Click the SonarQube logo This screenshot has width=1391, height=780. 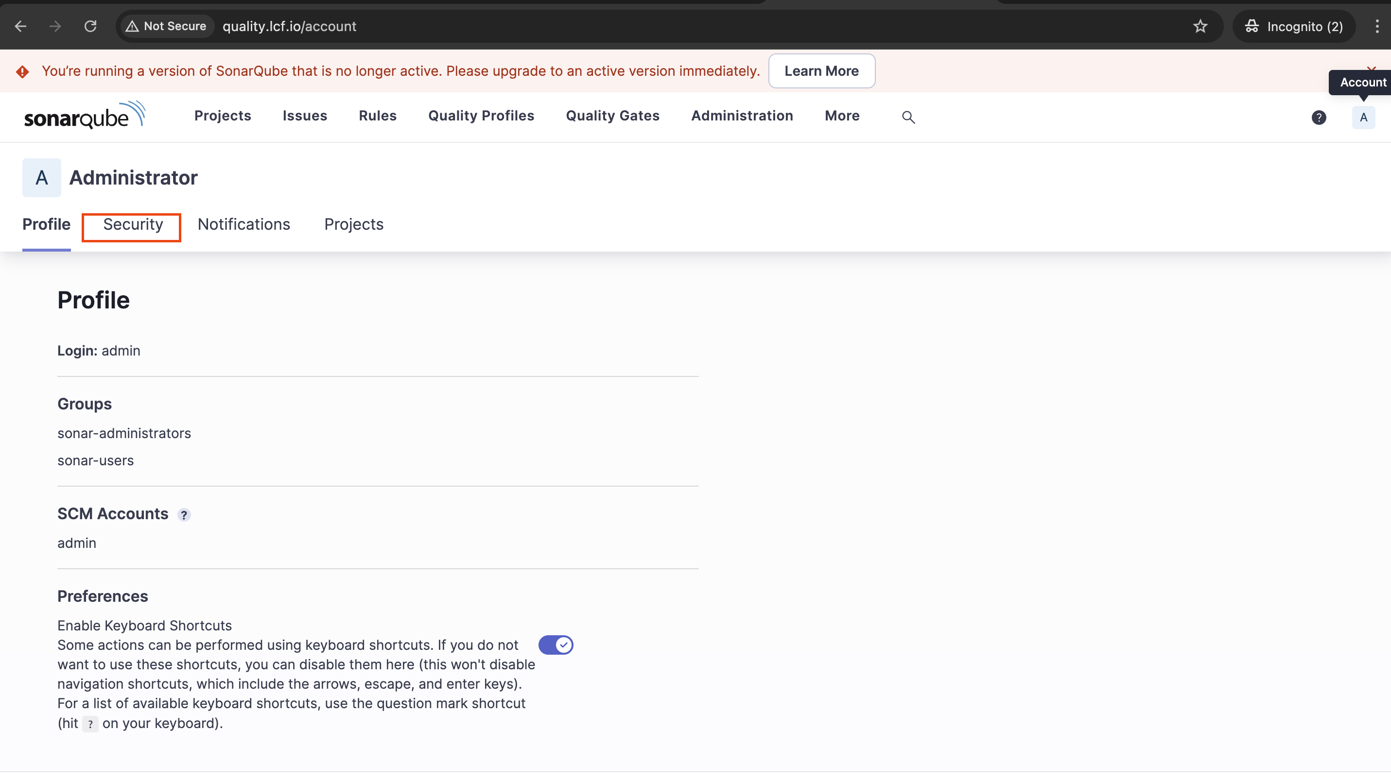(85, 116)
